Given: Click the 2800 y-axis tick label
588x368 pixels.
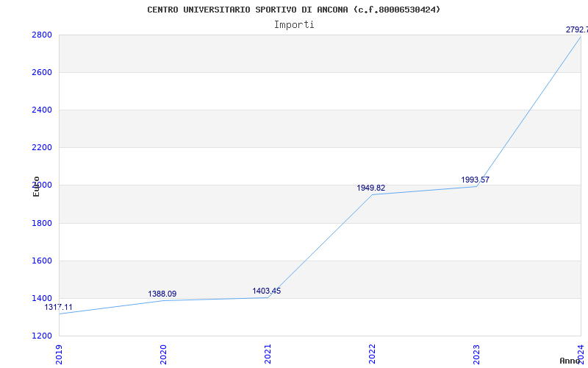Looking at the screenshot, I should point(42,35).
